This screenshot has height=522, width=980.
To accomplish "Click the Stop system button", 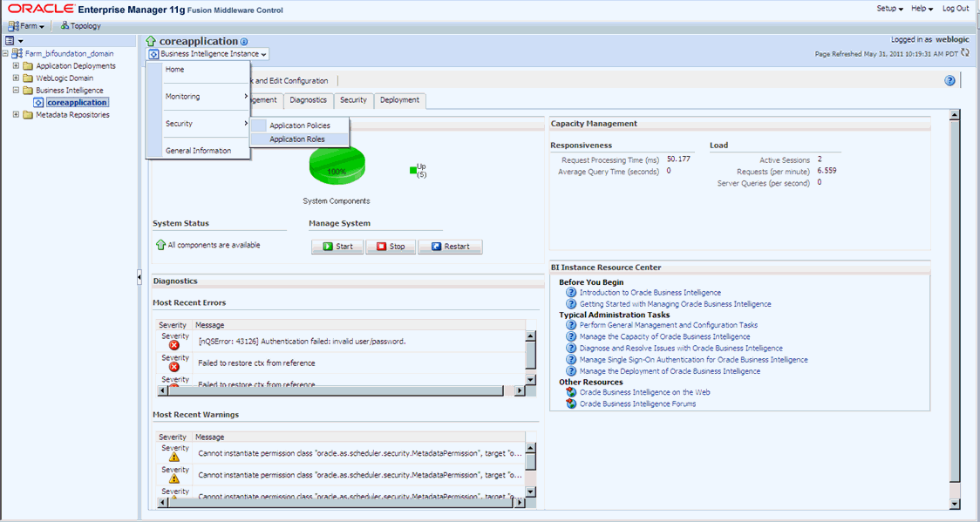I will click(x=391, y=247).
